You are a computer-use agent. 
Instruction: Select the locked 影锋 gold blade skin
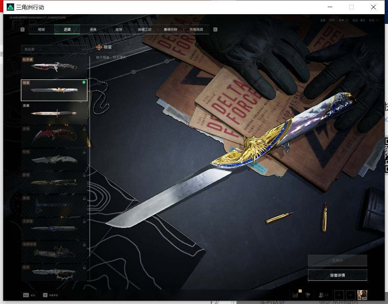[x=54, y=182]
